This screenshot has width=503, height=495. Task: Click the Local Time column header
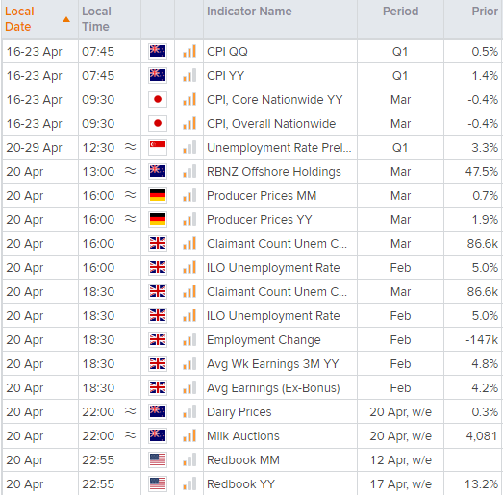click(96, 19)
